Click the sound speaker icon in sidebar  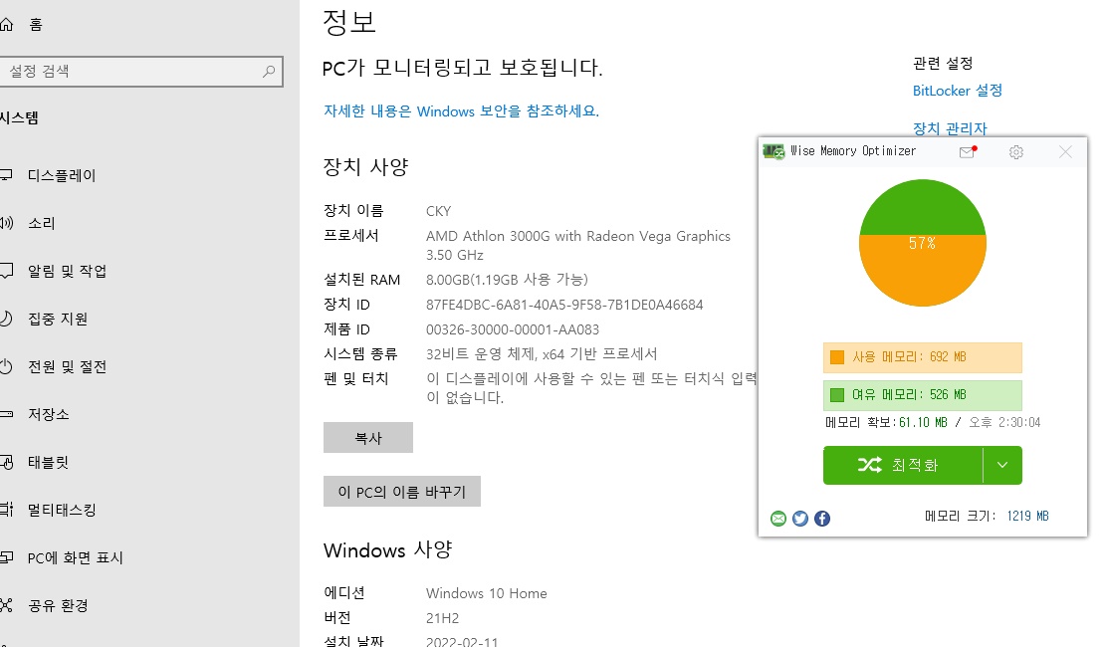coord(6,223)
